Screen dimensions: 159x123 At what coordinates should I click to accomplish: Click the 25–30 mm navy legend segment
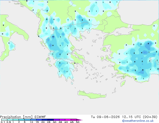51,120
